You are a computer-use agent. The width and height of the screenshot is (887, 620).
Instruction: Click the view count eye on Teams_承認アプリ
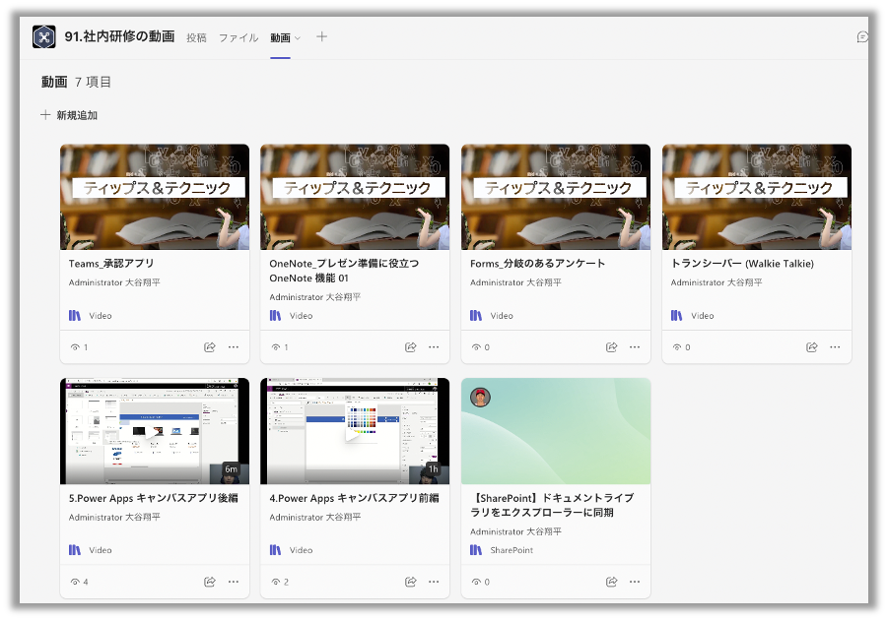(75, 347)
